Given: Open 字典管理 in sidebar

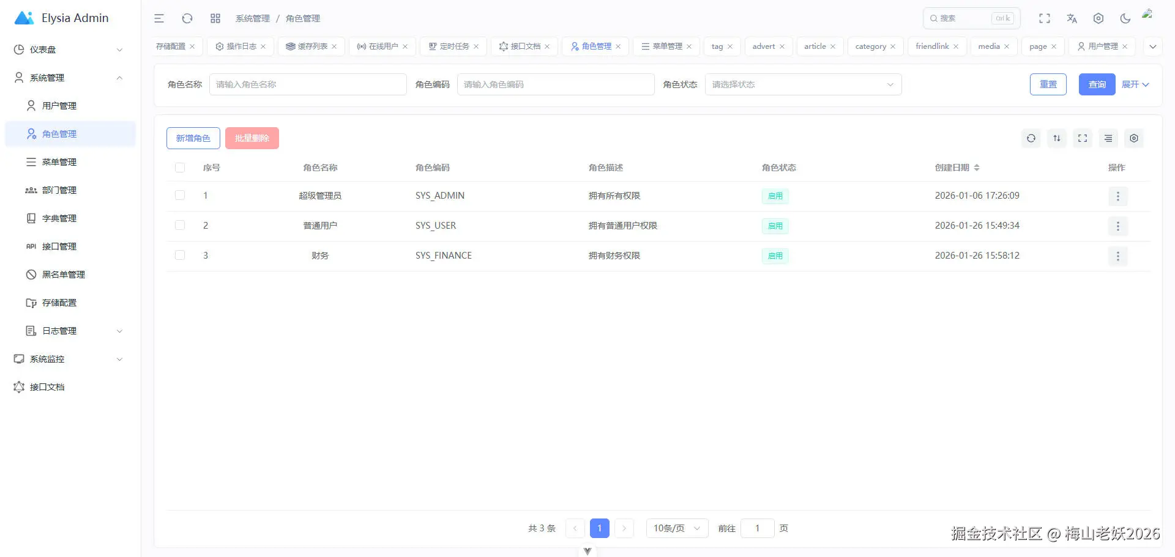Looking at the screenshot, I should pyautogui.click(x=70, y=218).
